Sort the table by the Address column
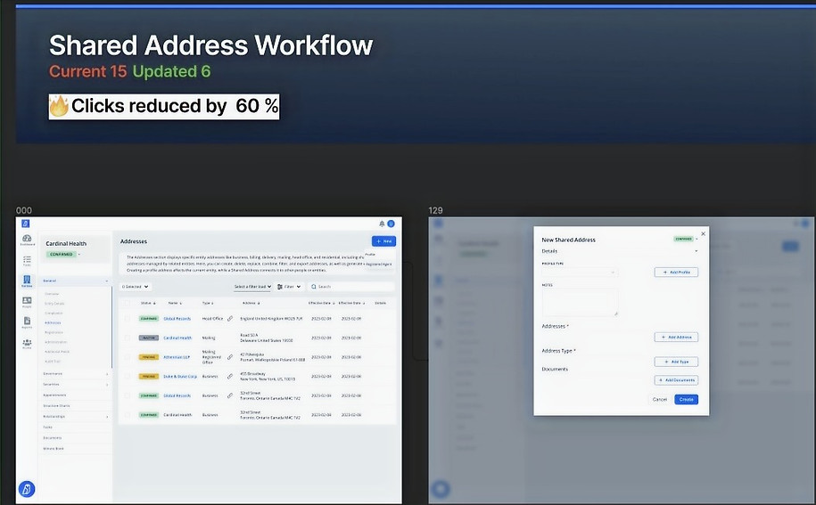The image size is (816, 505). [x=251, y=303]
